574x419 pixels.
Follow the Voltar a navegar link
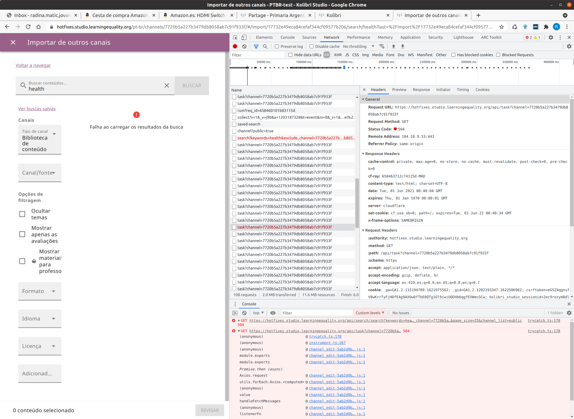(x=33, y=65)
